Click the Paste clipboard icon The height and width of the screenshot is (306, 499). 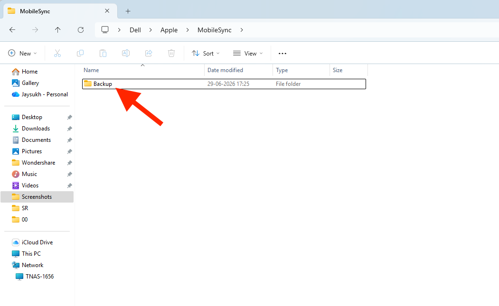103,53
